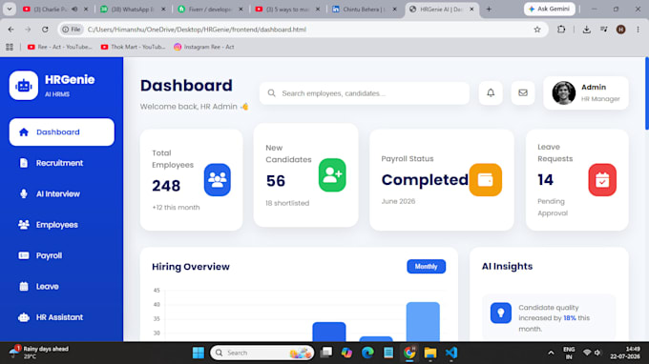Click the '18 shortlisted' text
649x364 pixels.
tap(287, 203)
